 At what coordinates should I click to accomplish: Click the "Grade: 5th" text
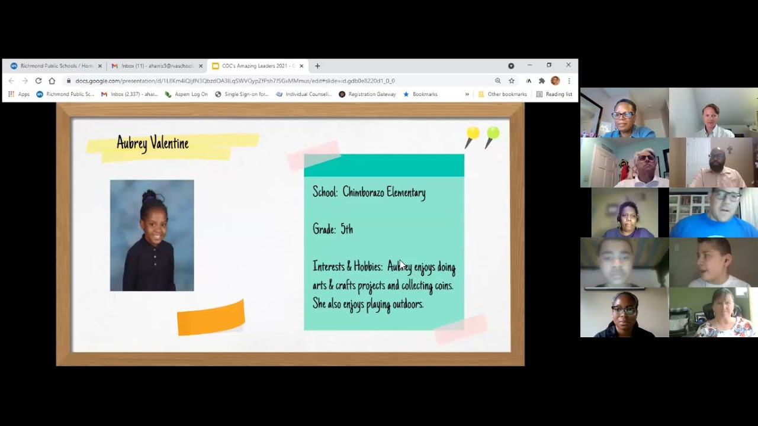[x=333, y=229]
